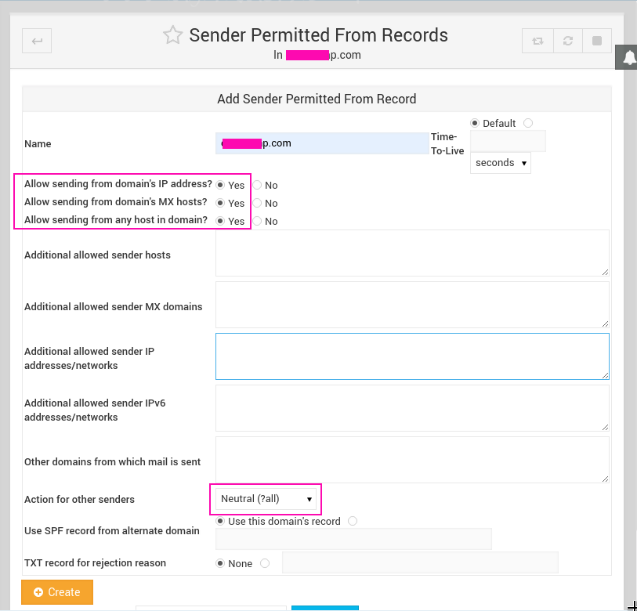Click the retweet-style arrows icon in header
The height and width of the screenshot is (611, 637).
coord(537,41)
